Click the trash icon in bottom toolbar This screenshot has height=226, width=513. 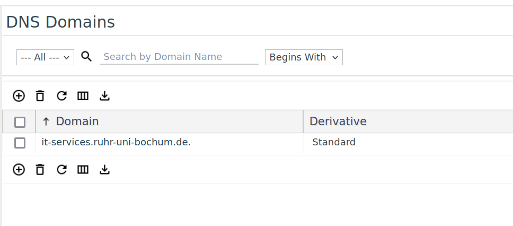40,169
